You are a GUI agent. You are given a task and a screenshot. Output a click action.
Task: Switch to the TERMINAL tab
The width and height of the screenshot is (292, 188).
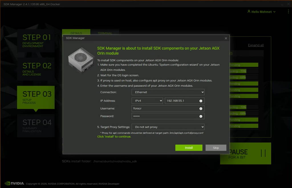pos(105,32)
